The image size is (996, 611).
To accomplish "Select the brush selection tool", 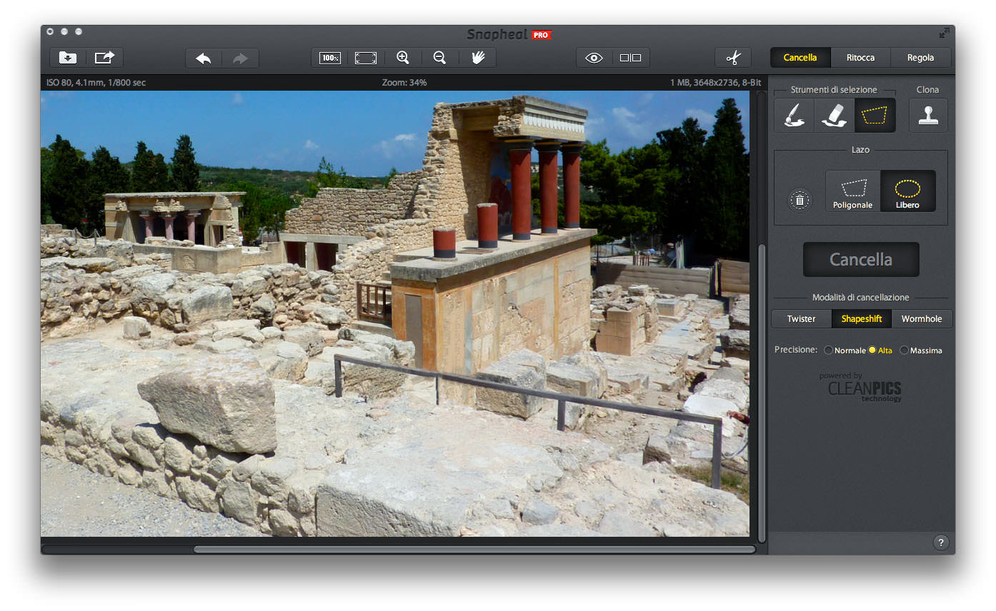I will [x=794, y=115].
